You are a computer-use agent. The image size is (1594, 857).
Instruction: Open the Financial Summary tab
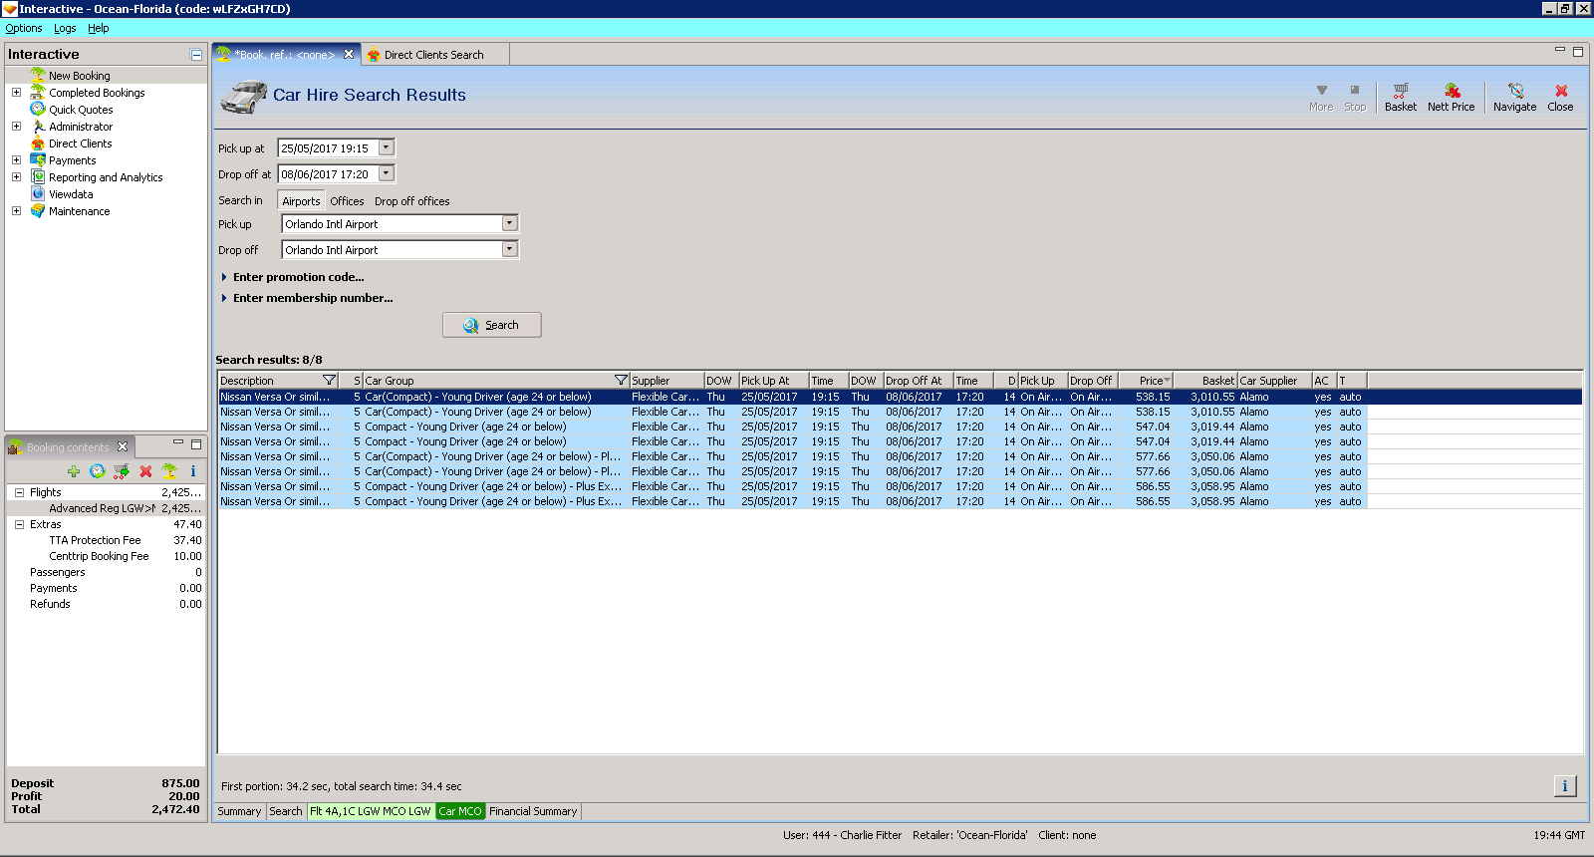point(533,811)
